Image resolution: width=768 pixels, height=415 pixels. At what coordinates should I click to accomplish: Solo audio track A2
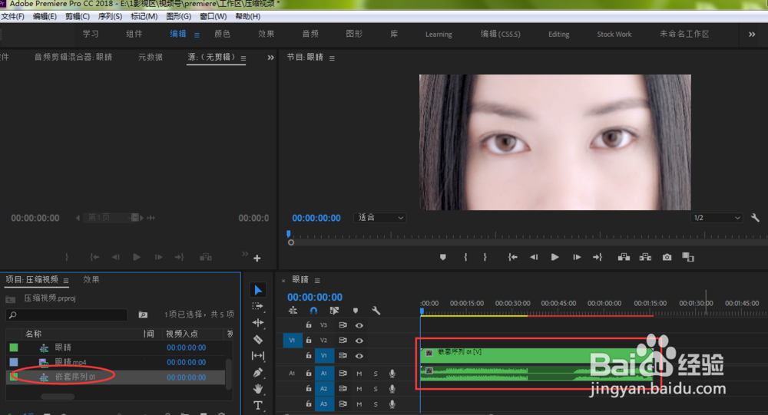click(x=376, y=389)
